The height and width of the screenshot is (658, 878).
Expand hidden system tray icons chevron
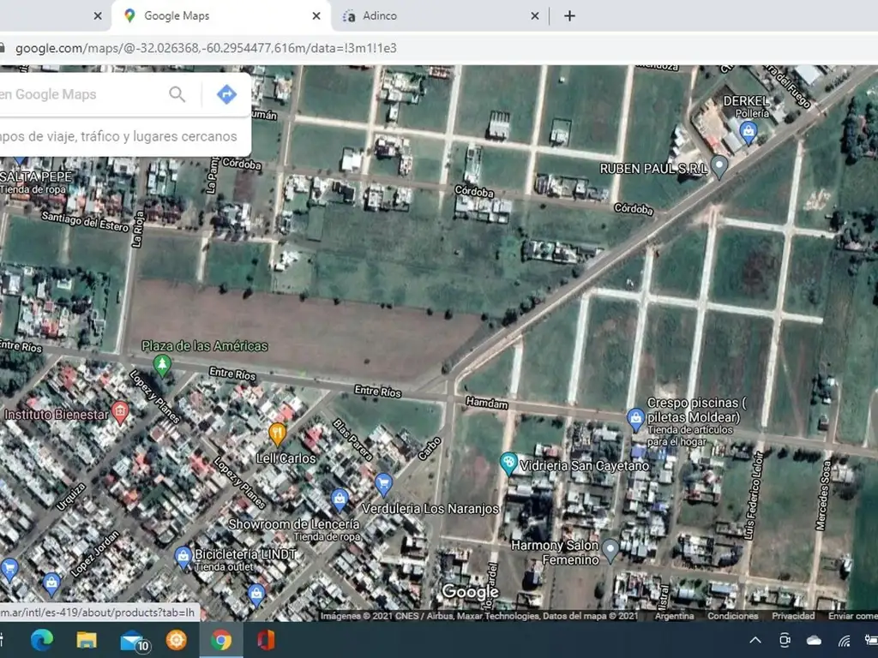point(755,640)
